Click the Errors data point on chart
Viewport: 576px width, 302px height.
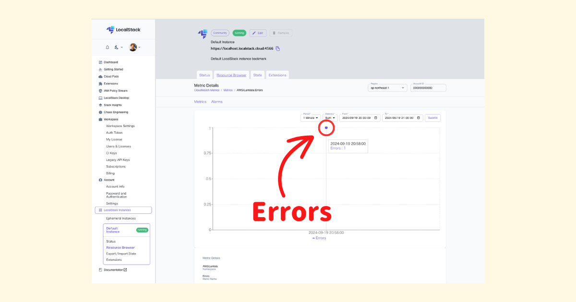(326, 128)
